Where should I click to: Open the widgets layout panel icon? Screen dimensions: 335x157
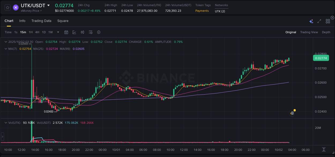tap(327, 20)
